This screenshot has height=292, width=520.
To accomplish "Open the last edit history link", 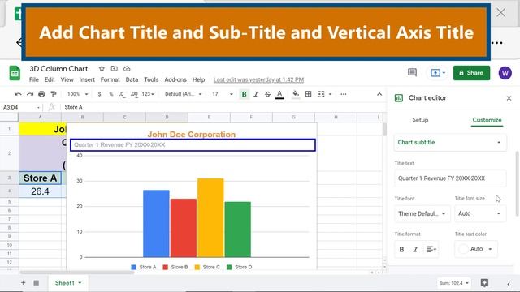I will click(x=258, y=79).
